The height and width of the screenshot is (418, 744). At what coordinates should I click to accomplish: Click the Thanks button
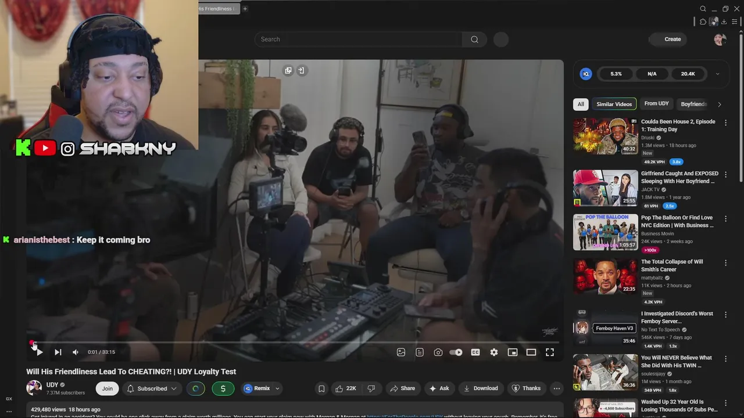526,388
